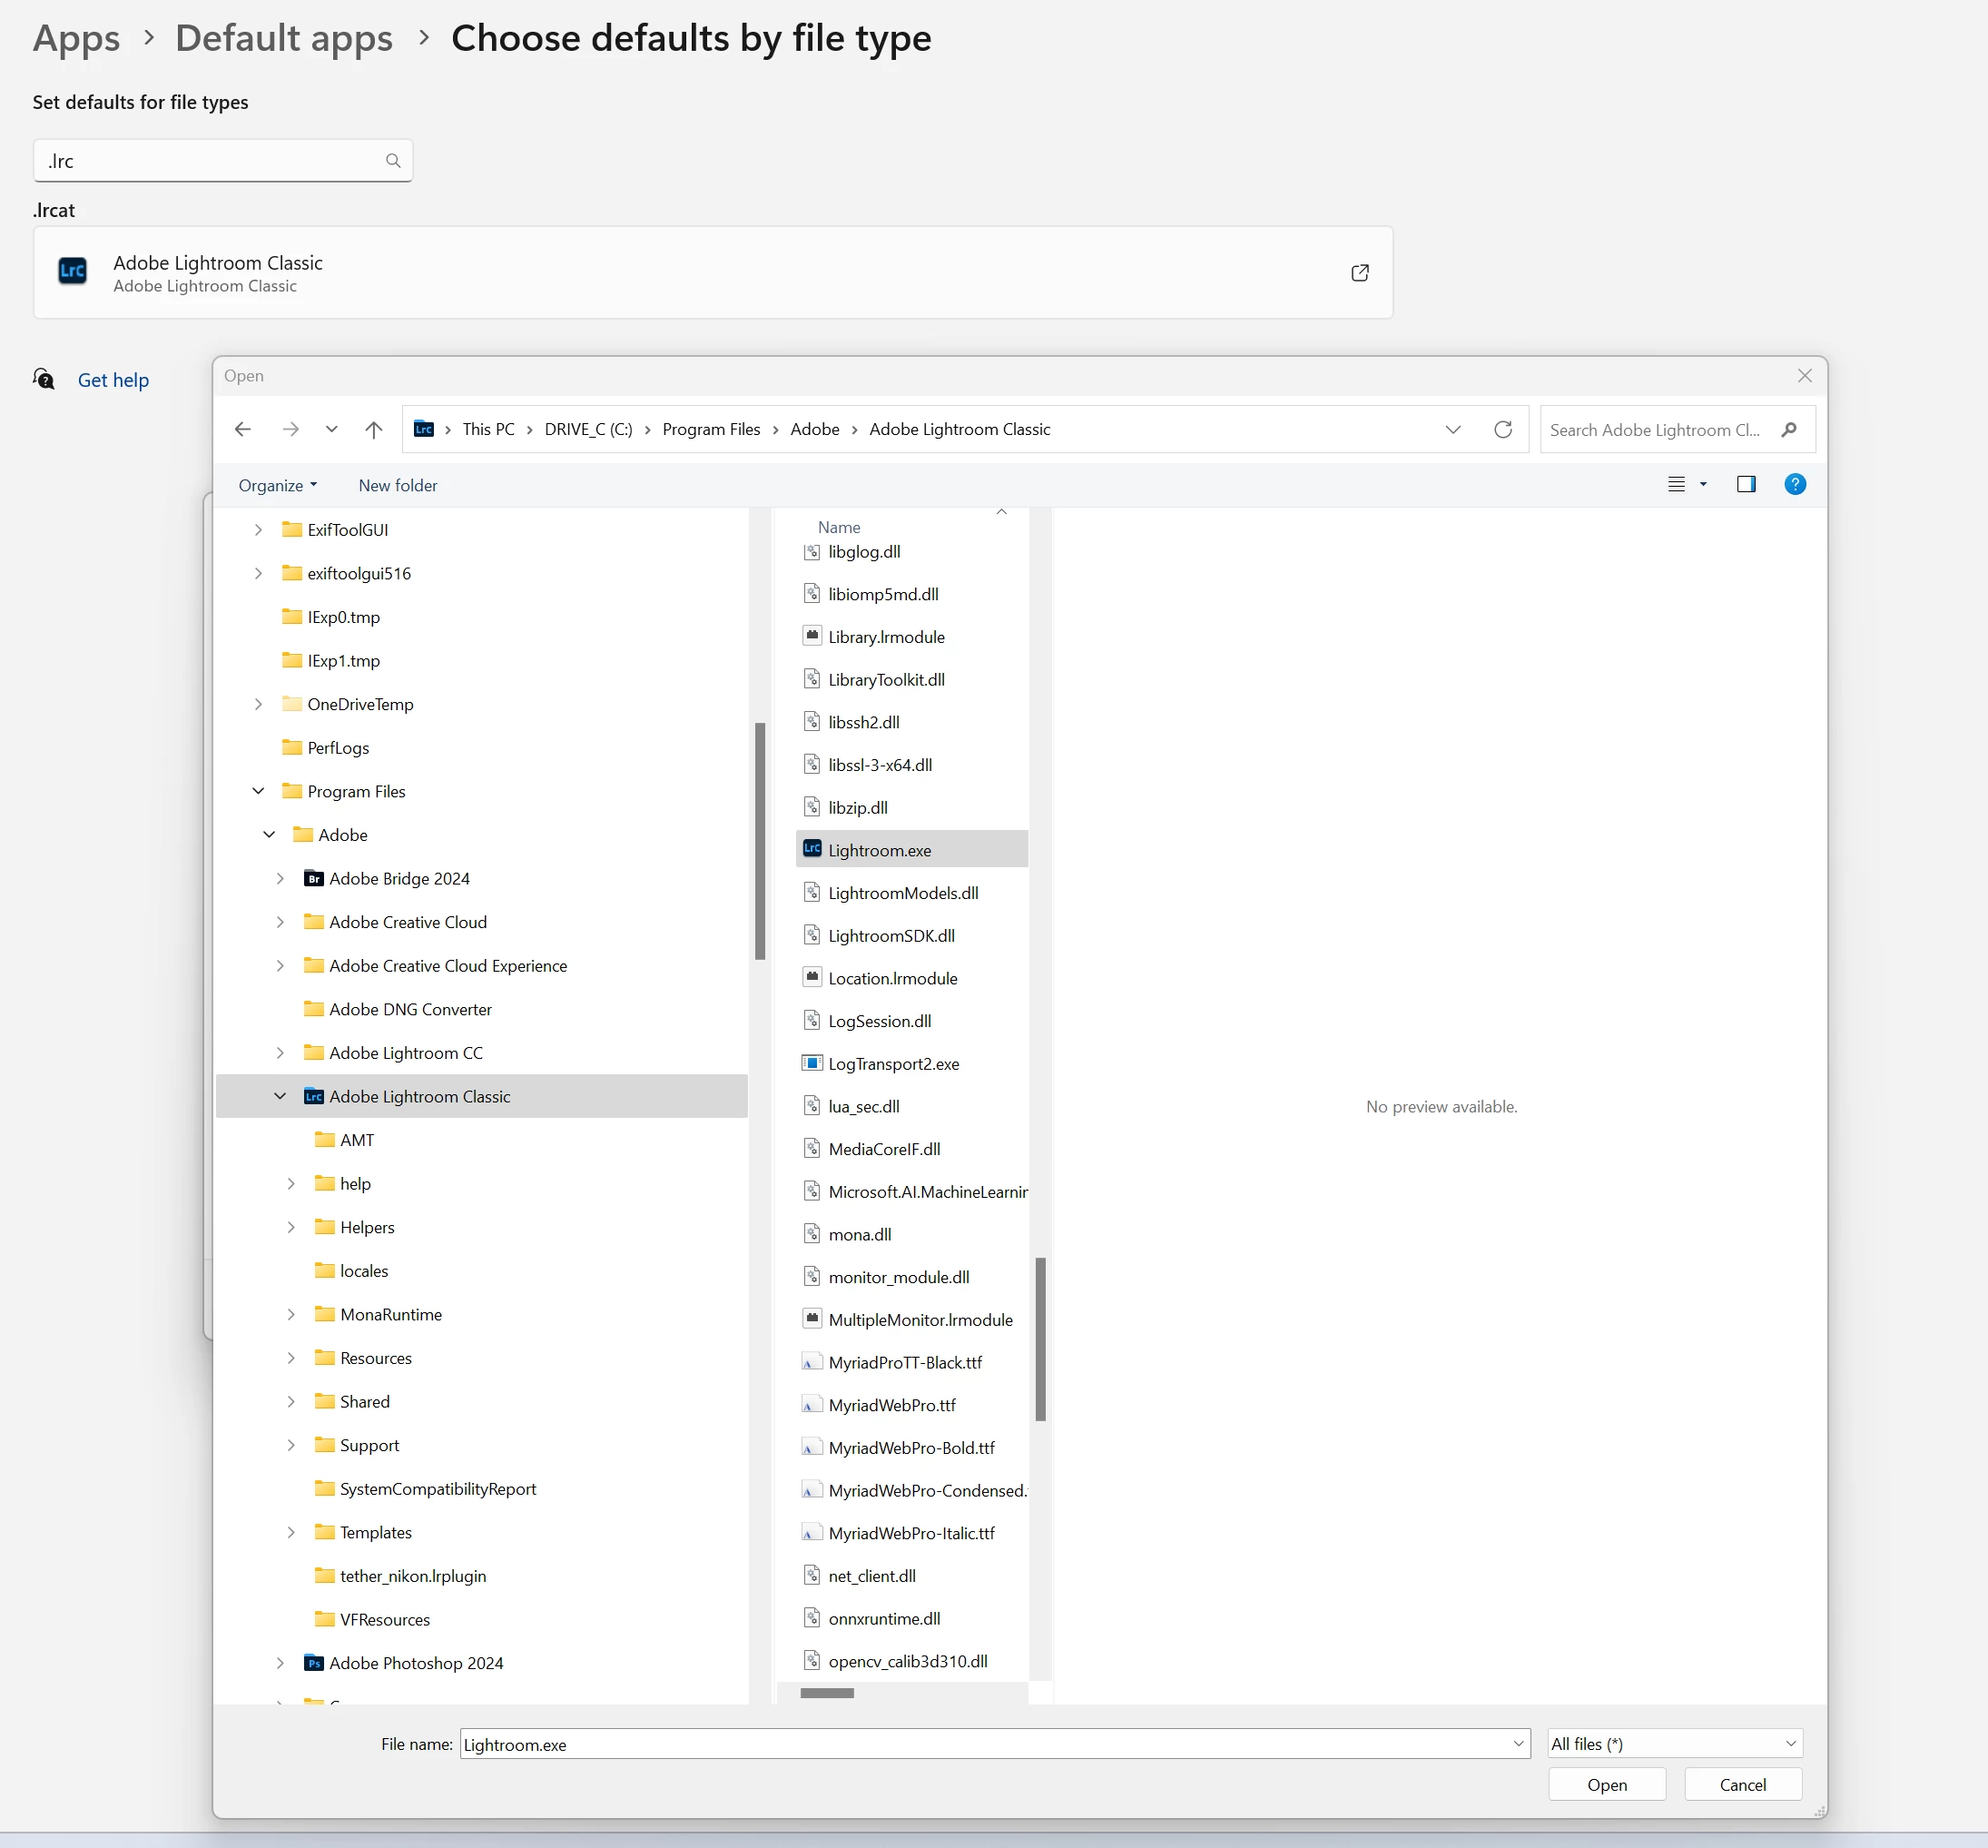Click the Up one level arrow icon
1988x1848 pixels.
pyautogui.click(x=374, y=429)
